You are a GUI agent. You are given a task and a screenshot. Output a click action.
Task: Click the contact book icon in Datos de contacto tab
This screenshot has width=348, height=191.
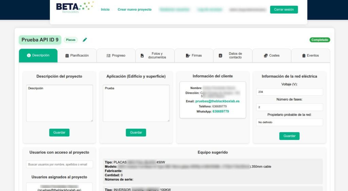click(220, 55)
